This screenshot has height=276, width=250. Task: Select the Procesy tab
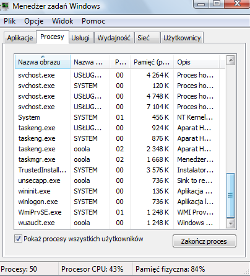pos(53,37)
